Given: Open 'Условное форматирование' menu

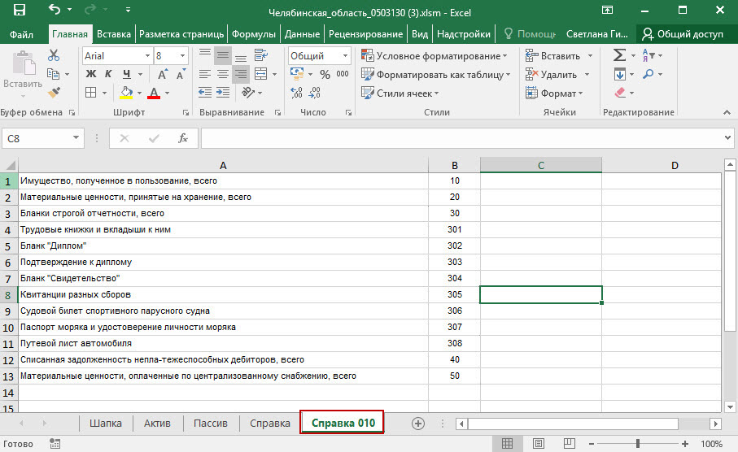Looking at the screenshot, I should click(434, 55).
